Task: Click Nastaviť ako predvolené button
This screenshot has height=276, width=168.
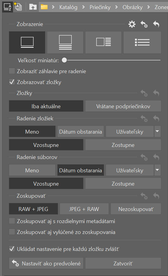Action: point(46,263)
